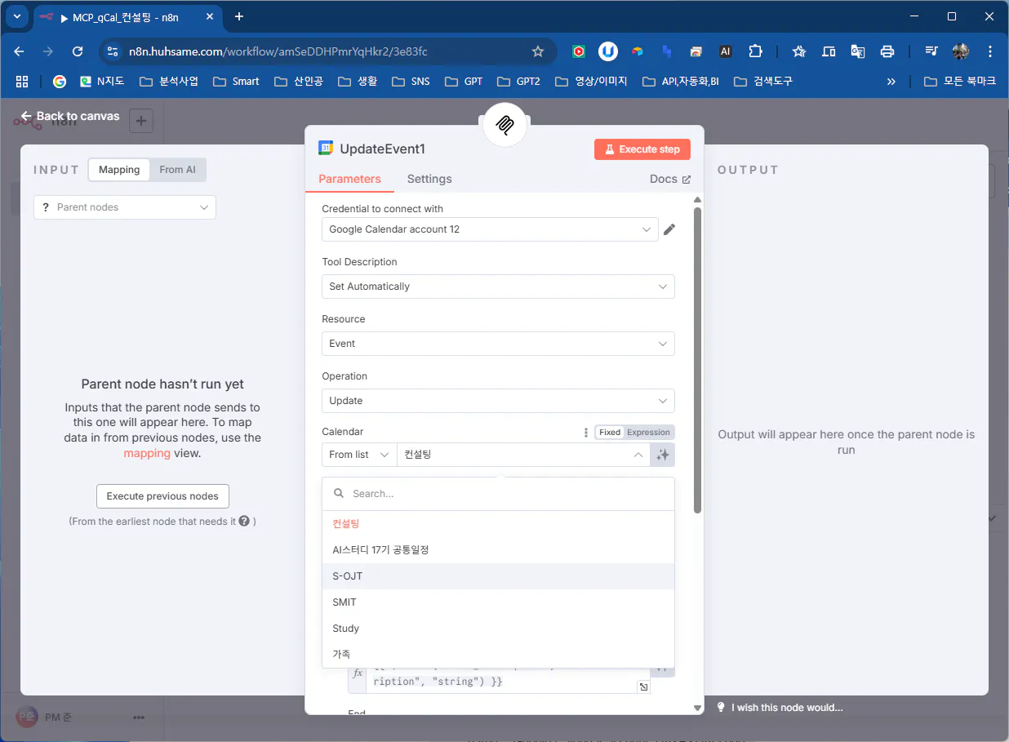1009x742 pixels.
Task: Open the Operation Update dropdown
Action: click(x=498, y=401)
